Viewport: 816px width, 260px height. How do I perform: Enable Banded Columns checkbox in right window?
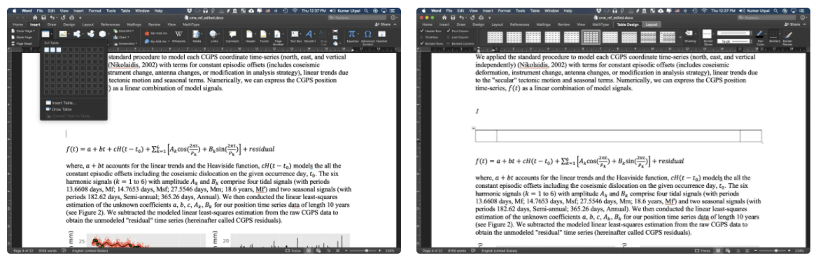(x=448, y=43)
